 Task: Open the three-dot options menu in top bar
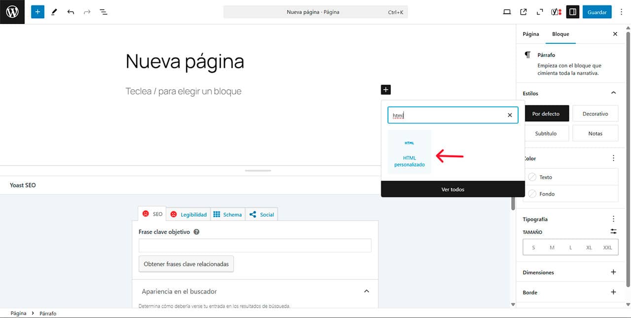pos(622,12)
